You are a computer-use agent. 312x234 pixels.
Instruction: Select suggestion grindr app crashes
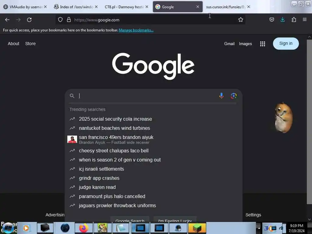[99, 178]
